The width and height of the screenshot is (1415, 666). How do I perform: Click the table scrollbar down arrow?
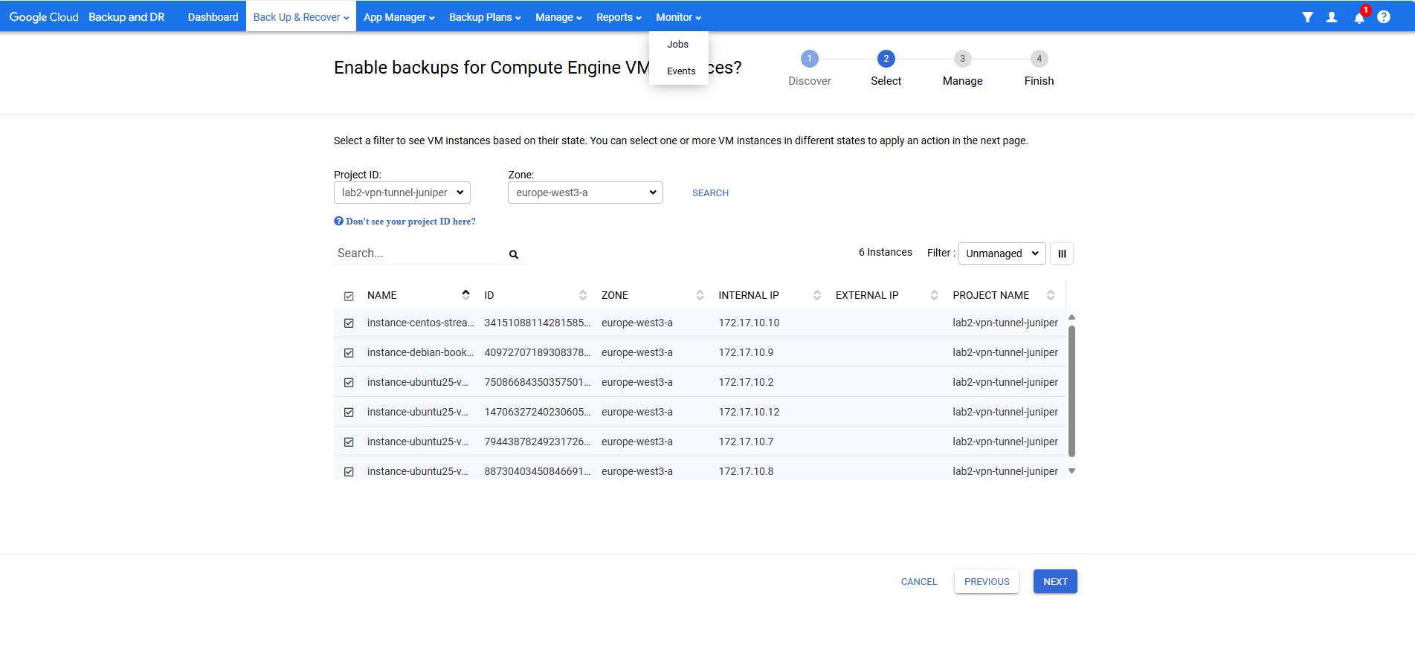pyautogui.click(x=1071, y=471)
